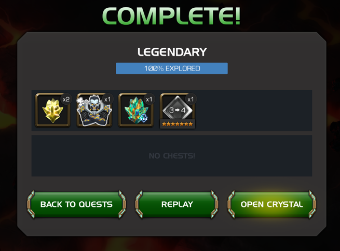Tap the x1 badge on crystal shard
This screenshot has width=340, height=251.
pyautogui.click(x=149, y=100)
